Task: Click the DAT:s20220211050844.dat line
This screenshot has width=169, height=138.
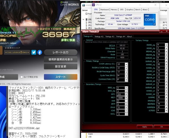Action: [x=24, y=128]
